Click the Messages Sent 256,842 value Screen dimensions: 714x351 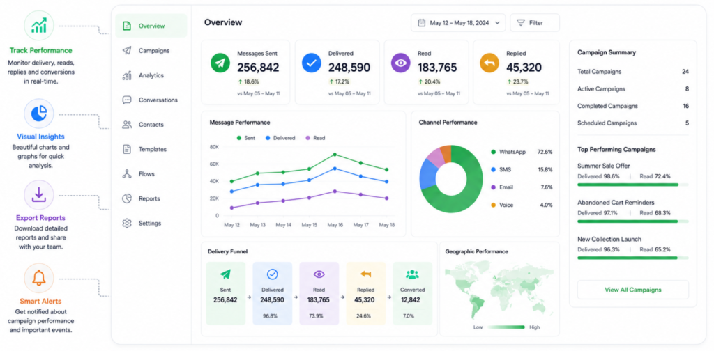pyautogui.click(x=258, y=68)
